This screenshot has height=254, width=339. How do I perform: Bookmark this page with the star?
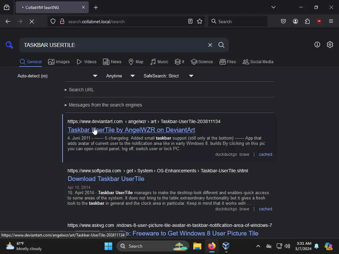[x=200, y=21]
